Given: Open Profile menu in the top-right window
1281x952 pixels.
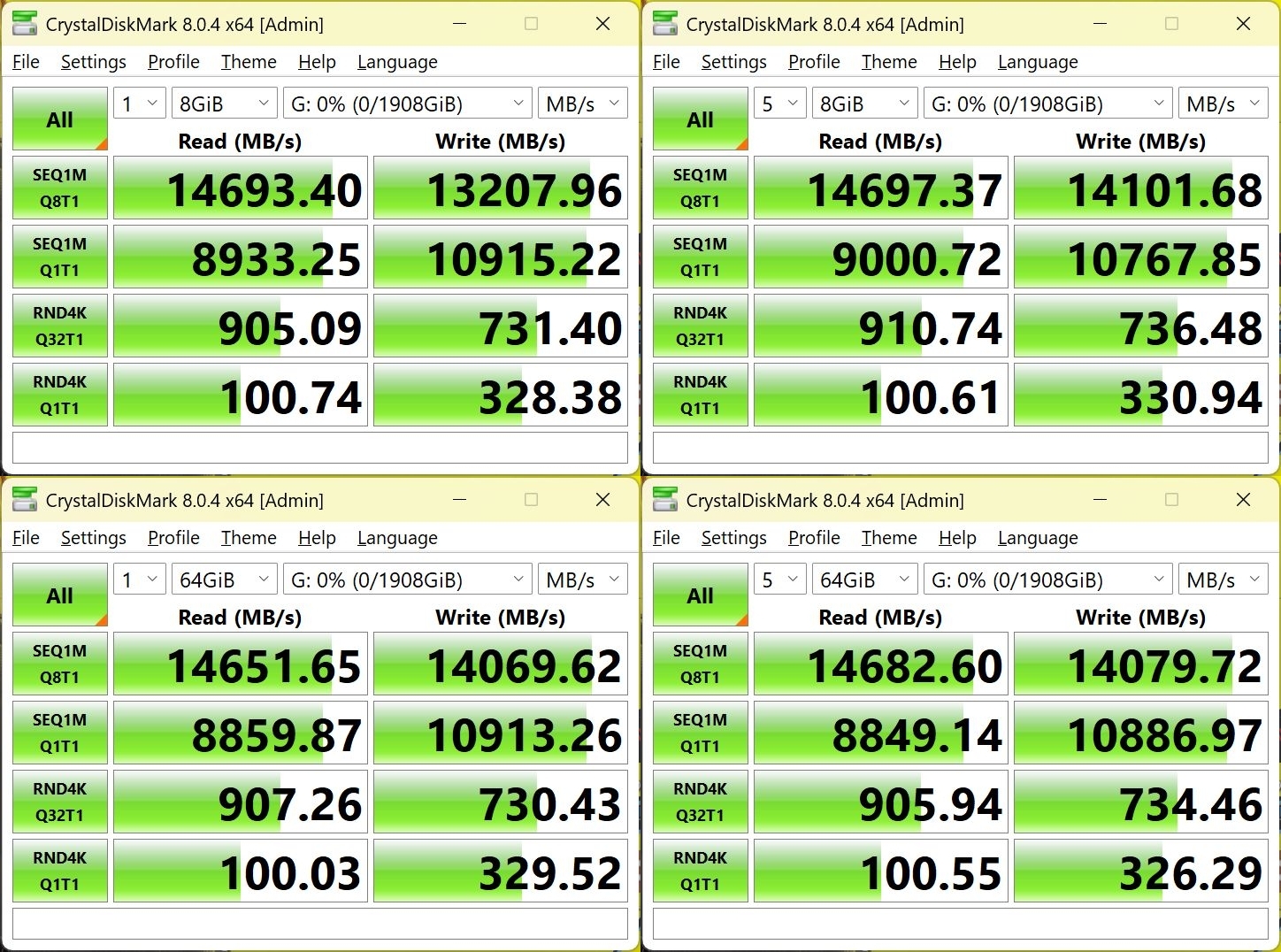Looking at the screenshot, I should 814,62.
